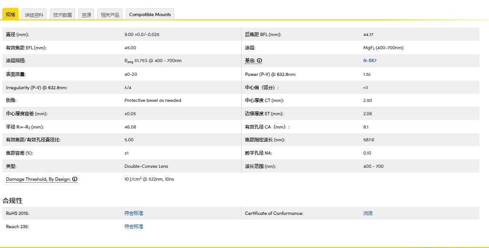Select the centering value <1

(366, 88)
